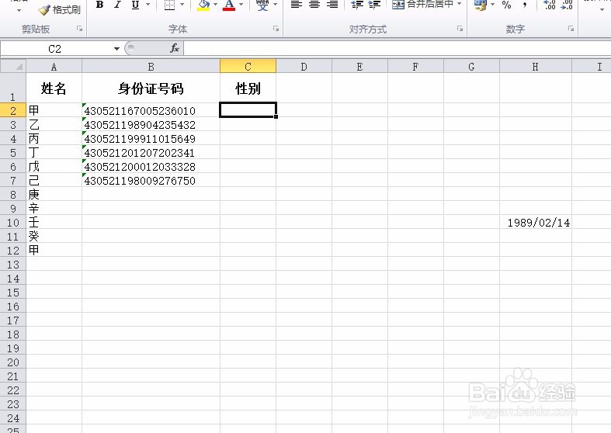The height and width of the screenshot is (433, 611).
Task: Select column C header
Action: pos(248,66)
